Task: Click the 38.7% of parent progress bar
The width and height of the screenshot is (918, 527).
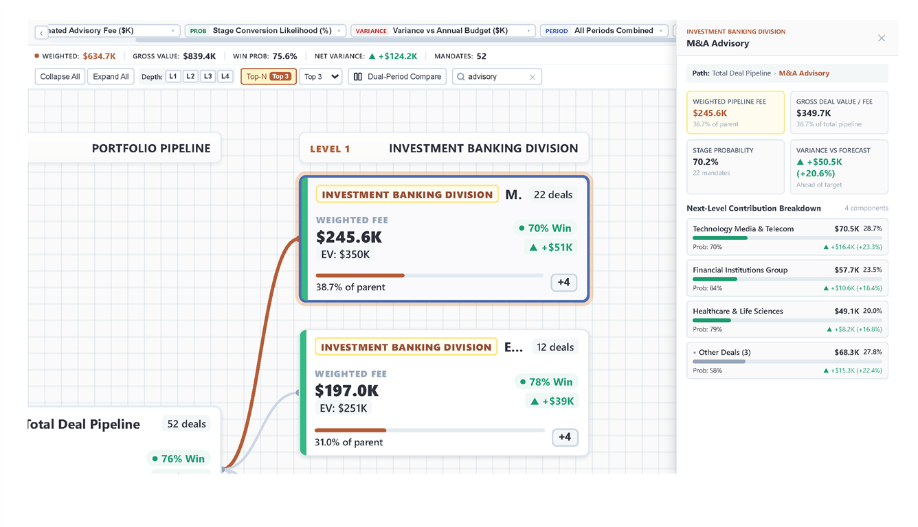Action: click(x=429, y=275)
